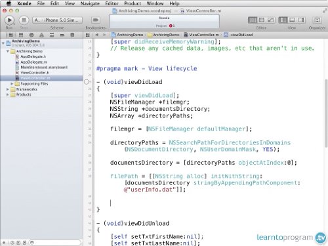
Task: Open the Help menu
Action: (x=174, y=3)
